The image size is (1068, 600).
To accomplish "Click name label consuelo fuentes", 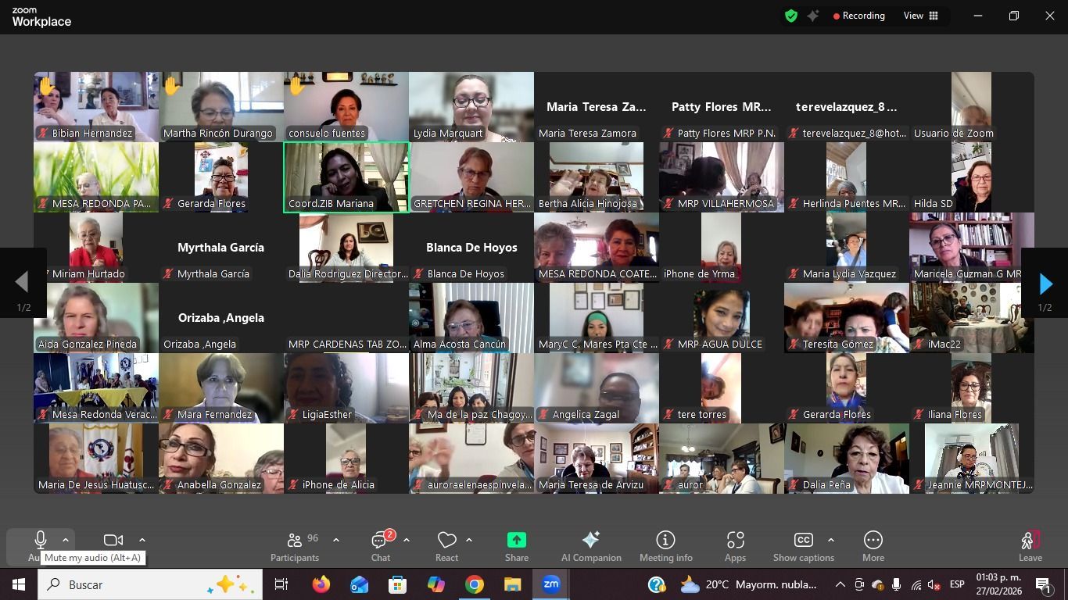I will (x=327, y=134).
